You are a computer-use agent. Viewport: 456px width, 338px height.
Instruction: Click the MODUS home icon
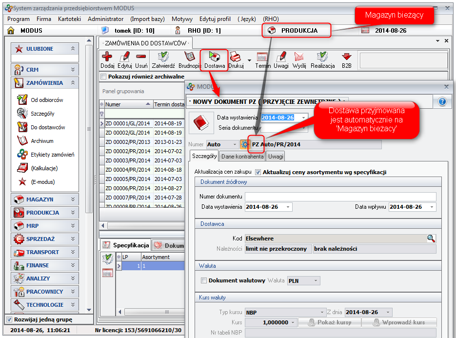click(x=11, y=30)
